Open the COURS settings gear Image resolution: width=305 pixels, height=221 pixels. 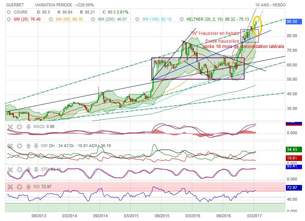point(9,12)
